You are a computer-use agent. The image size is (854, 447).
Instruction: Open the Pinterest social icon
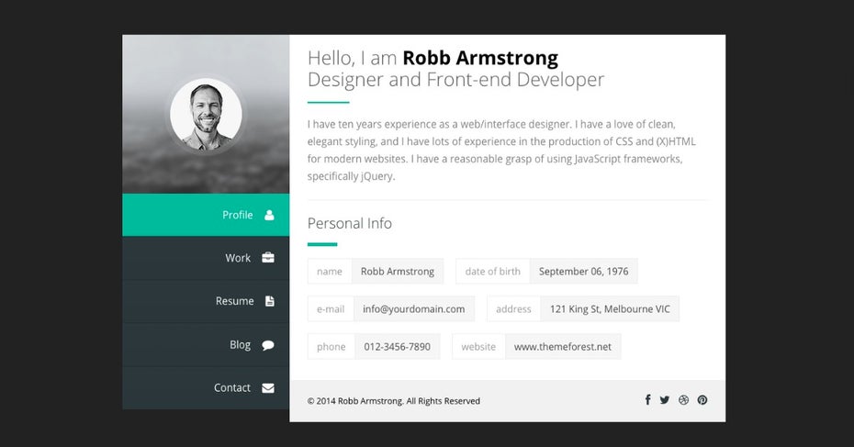point(702,399)
